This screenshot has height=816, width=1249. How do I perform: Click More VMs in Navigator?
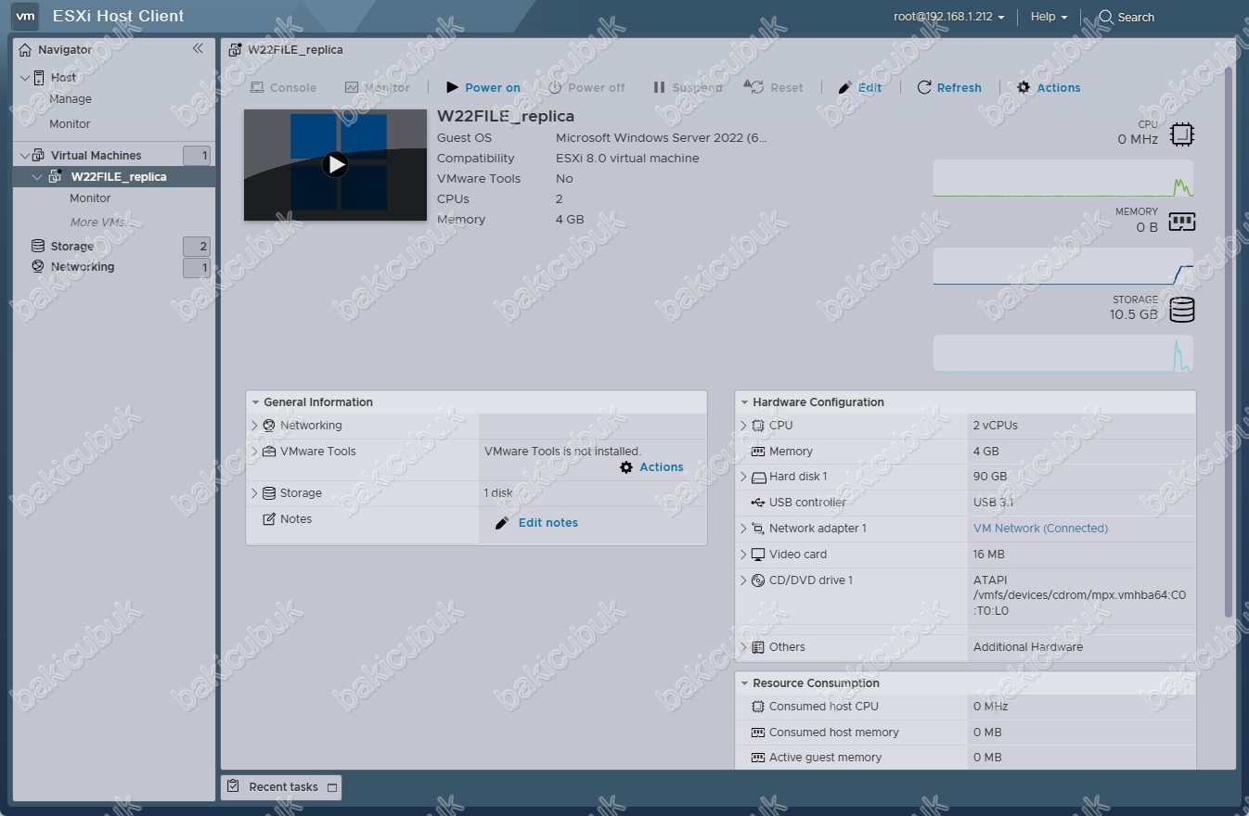point(100,223)
